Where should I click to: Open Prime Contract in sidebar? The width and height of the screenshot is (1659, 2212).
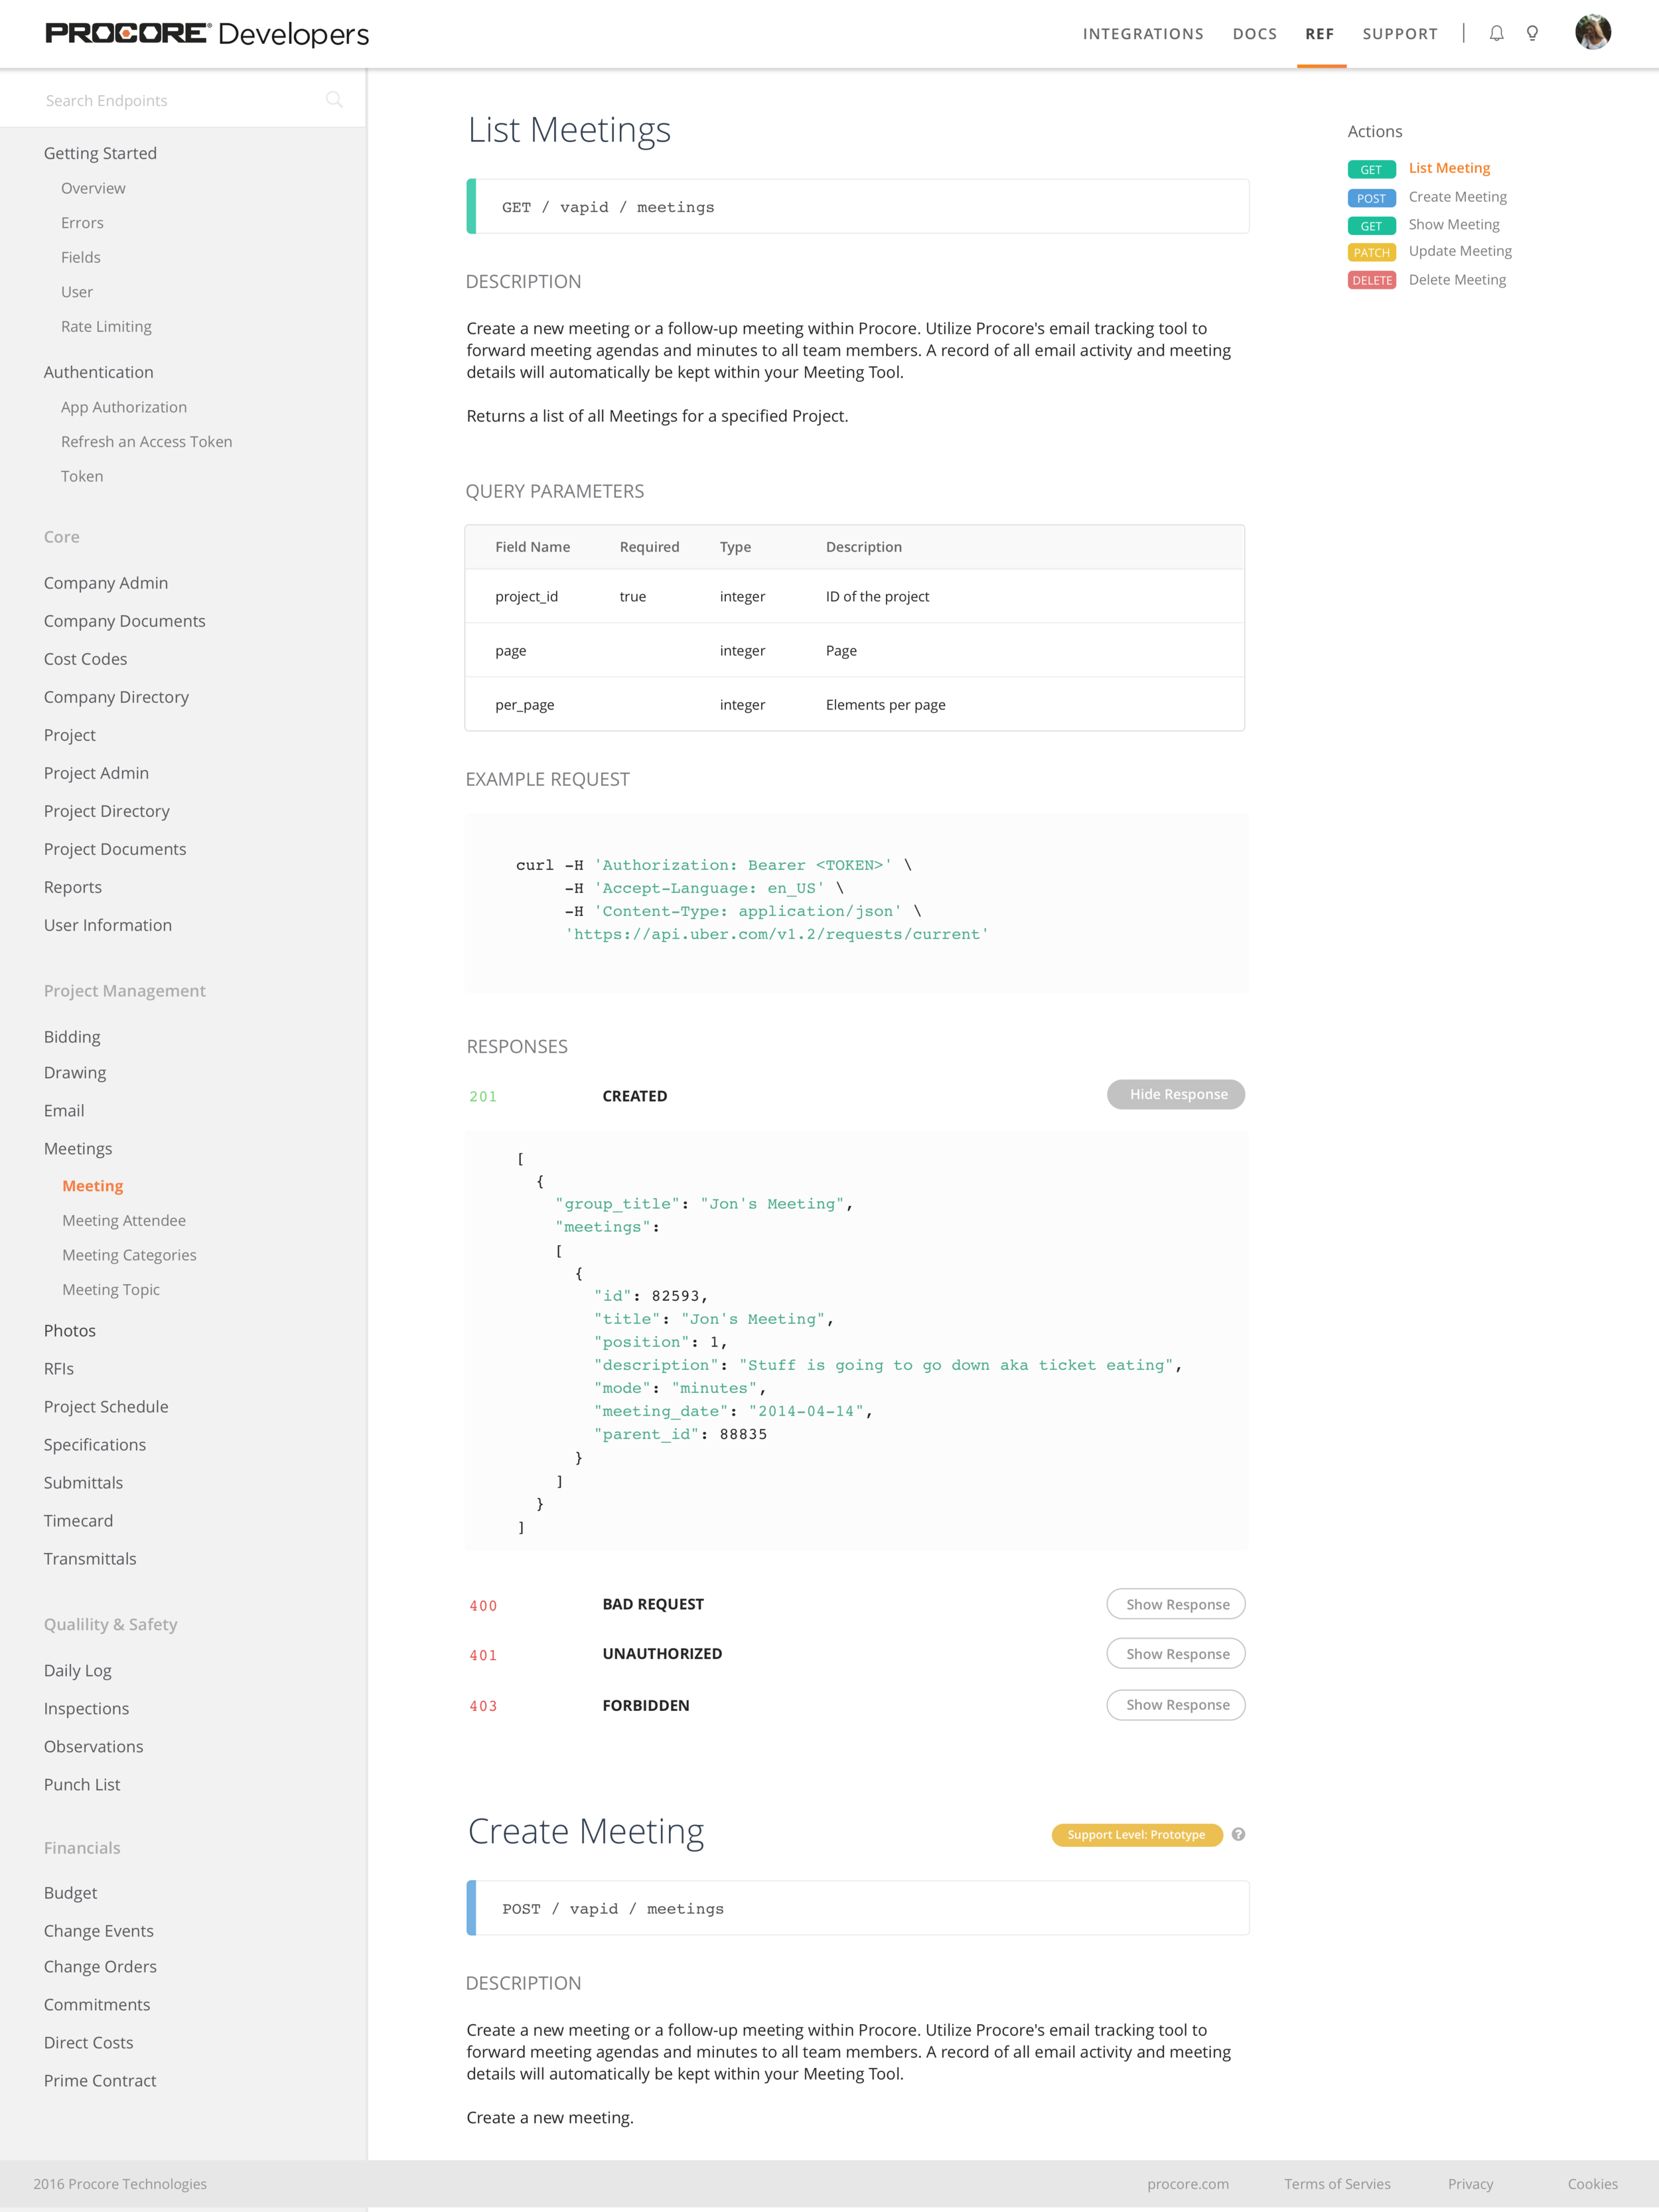coord(100,2081)
